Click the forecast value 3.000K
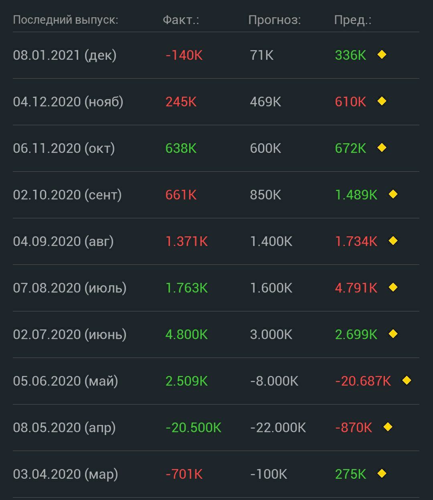This screenshot has height=500, width=433. pyautogui.click(x=271, y=335)
